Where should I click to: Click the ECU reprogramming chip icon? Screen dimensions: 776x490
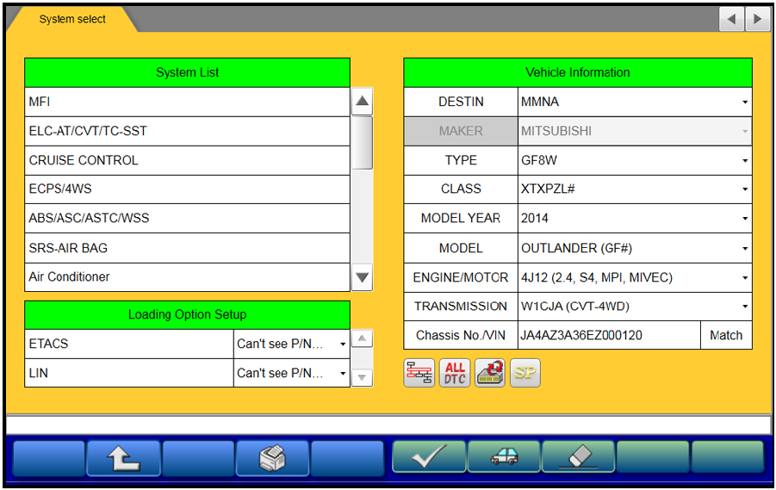(490, 373)
